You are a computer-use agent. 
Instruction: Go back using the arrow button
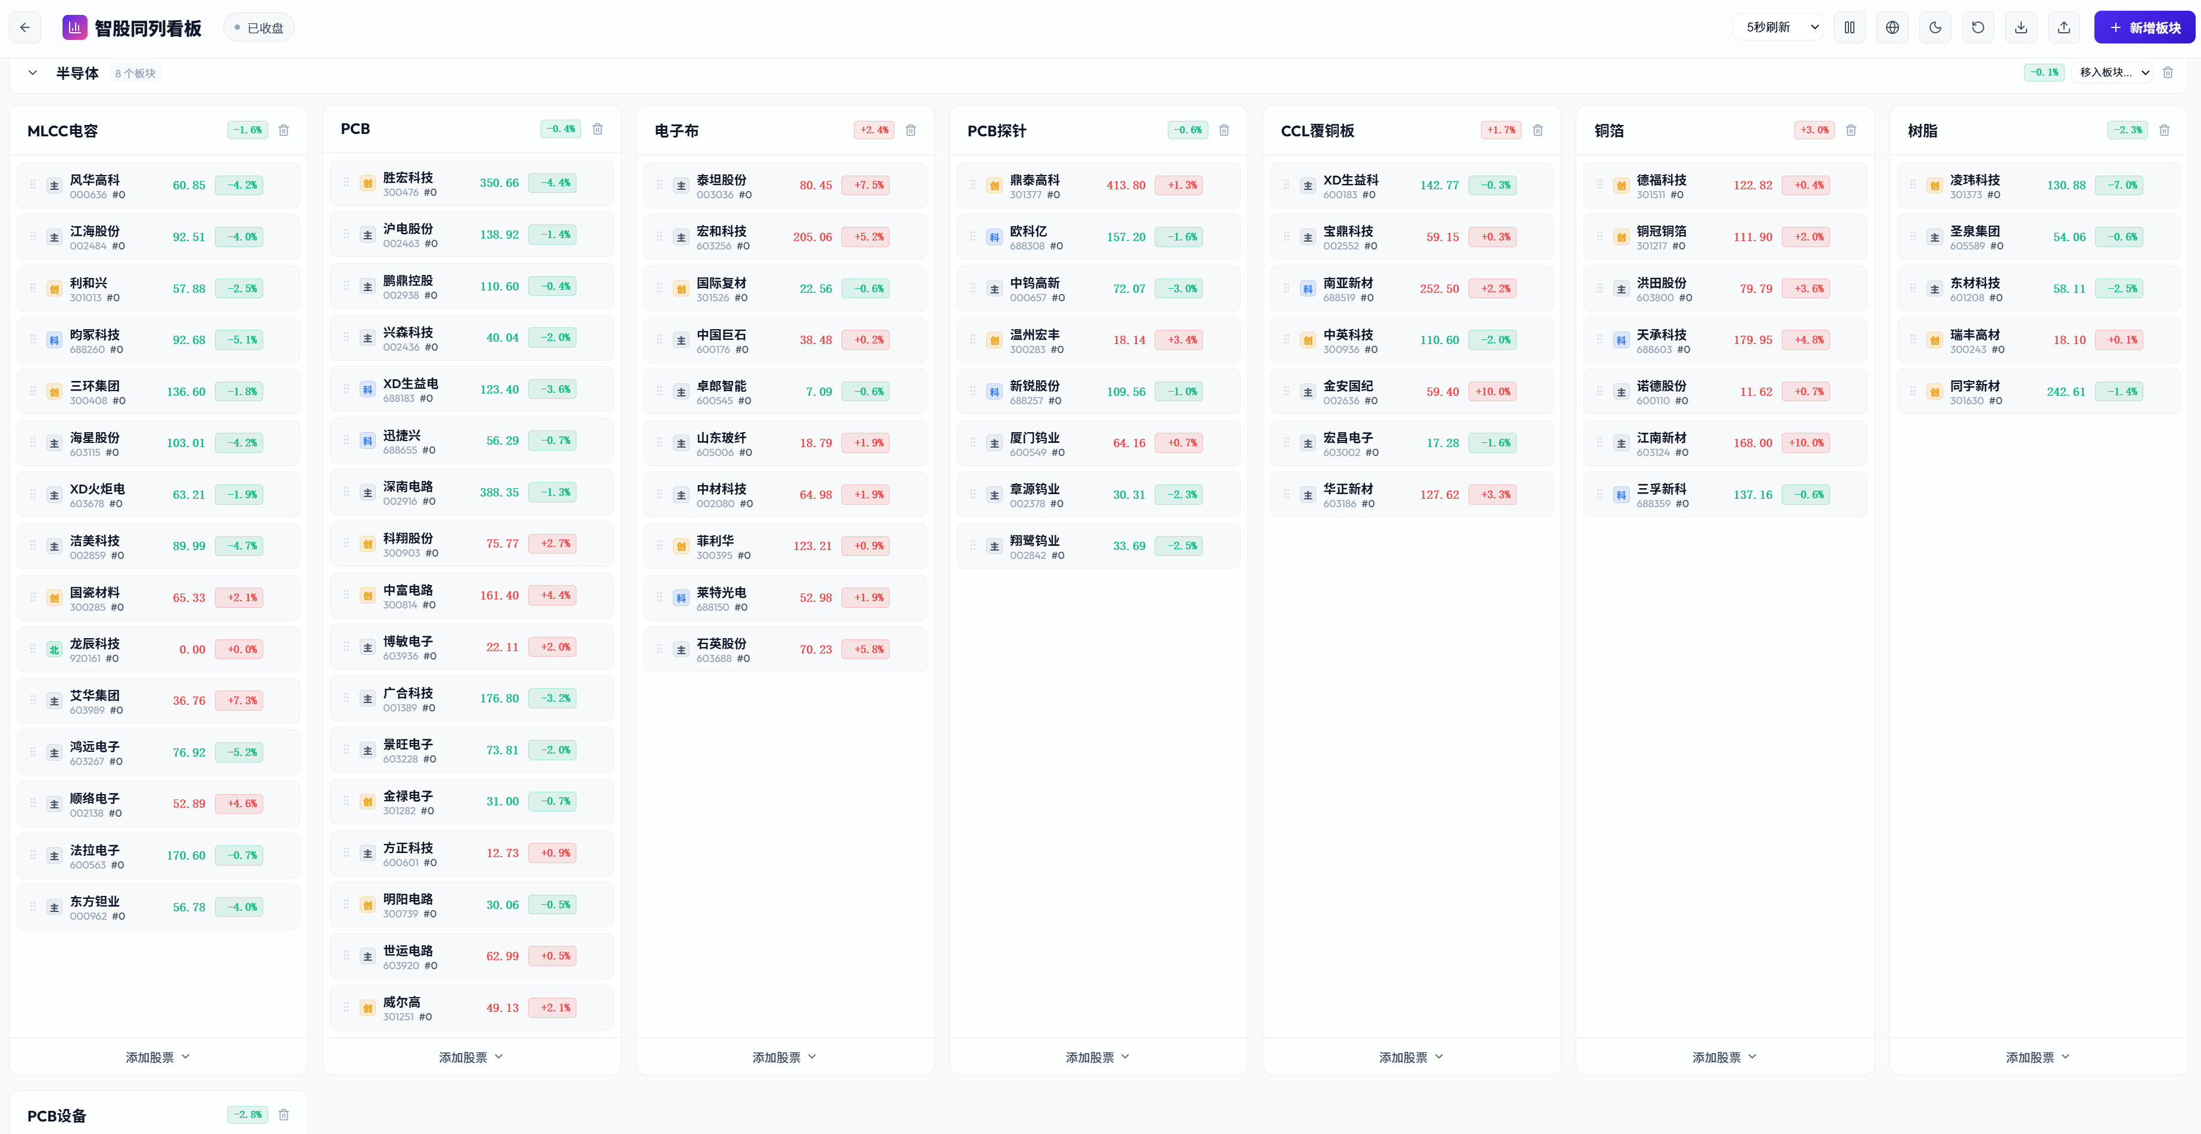25,27
